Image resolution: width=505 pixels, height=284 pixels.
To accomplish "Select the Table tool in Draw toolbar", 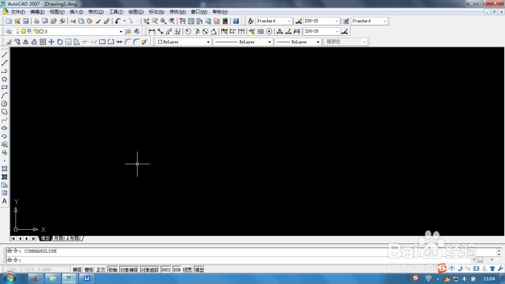I will point(5,193).
